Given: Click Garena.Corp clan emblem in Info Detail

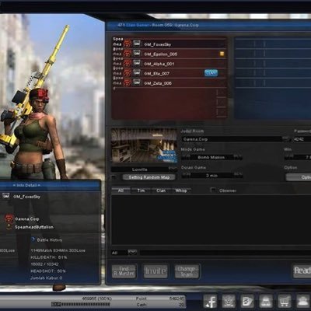Looking at the screenshot, I should pyautogui.click(x=9, y=218).
